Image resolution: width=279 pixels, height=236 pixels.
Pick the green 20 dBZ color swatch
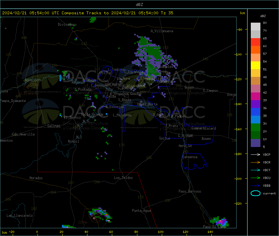click(x=255, y=127)
